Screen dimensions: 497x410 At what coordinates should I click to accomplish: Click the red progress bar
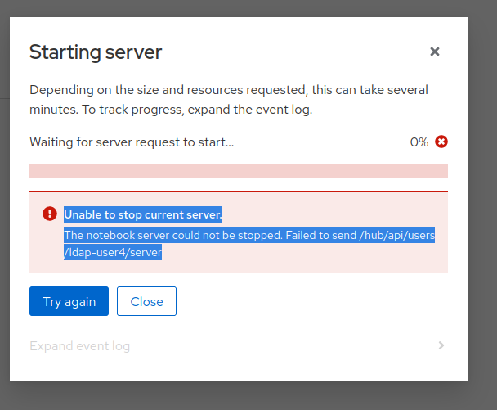(239, 171)
